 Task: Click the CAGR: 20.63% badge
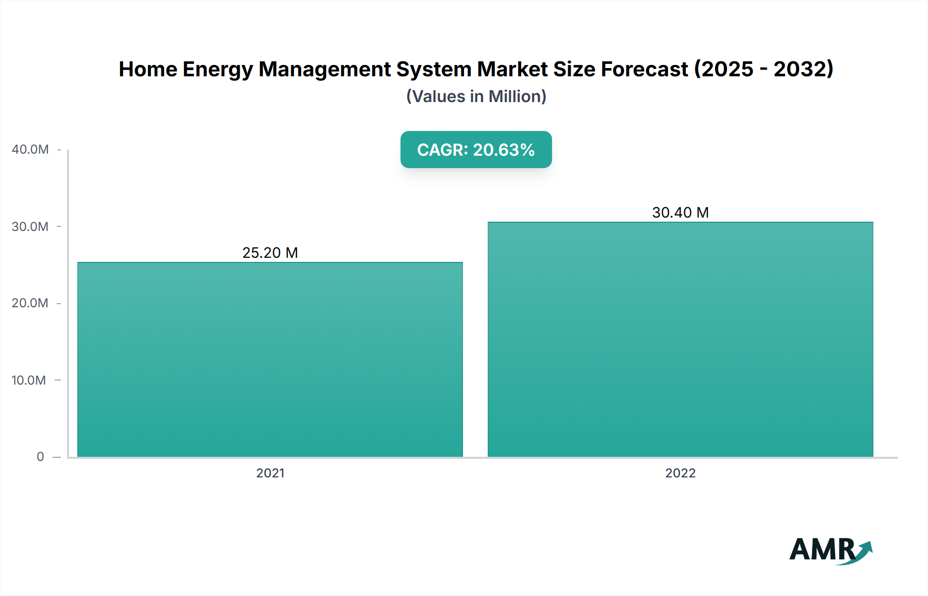click(475, 150)
